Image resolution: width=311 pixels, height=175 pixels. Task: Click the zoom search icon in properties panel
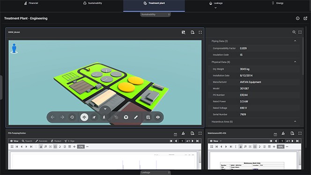point(294,32)
